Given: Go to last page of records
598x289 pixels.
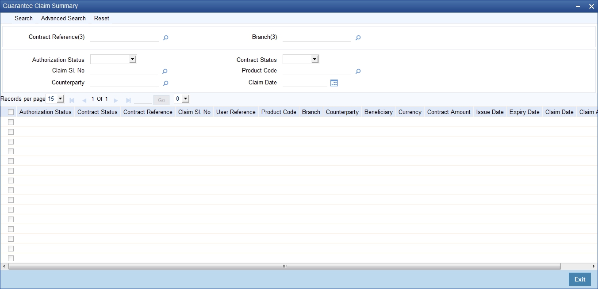Looking at the screenshot, I should tap(128, 100).
